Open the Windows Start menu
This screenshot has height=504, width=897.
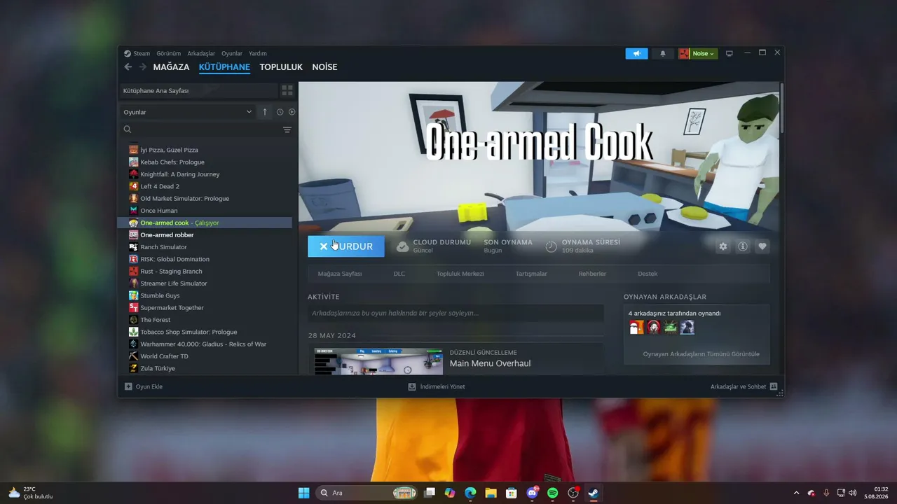pyautogui.click(x=303, y=493)
